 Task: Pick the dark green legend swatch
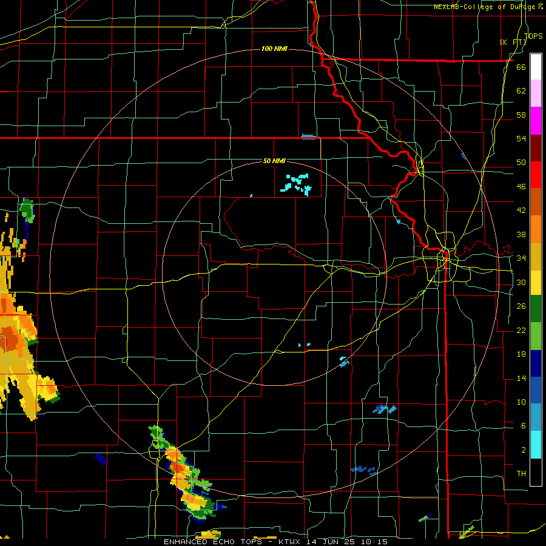[536, 309]
